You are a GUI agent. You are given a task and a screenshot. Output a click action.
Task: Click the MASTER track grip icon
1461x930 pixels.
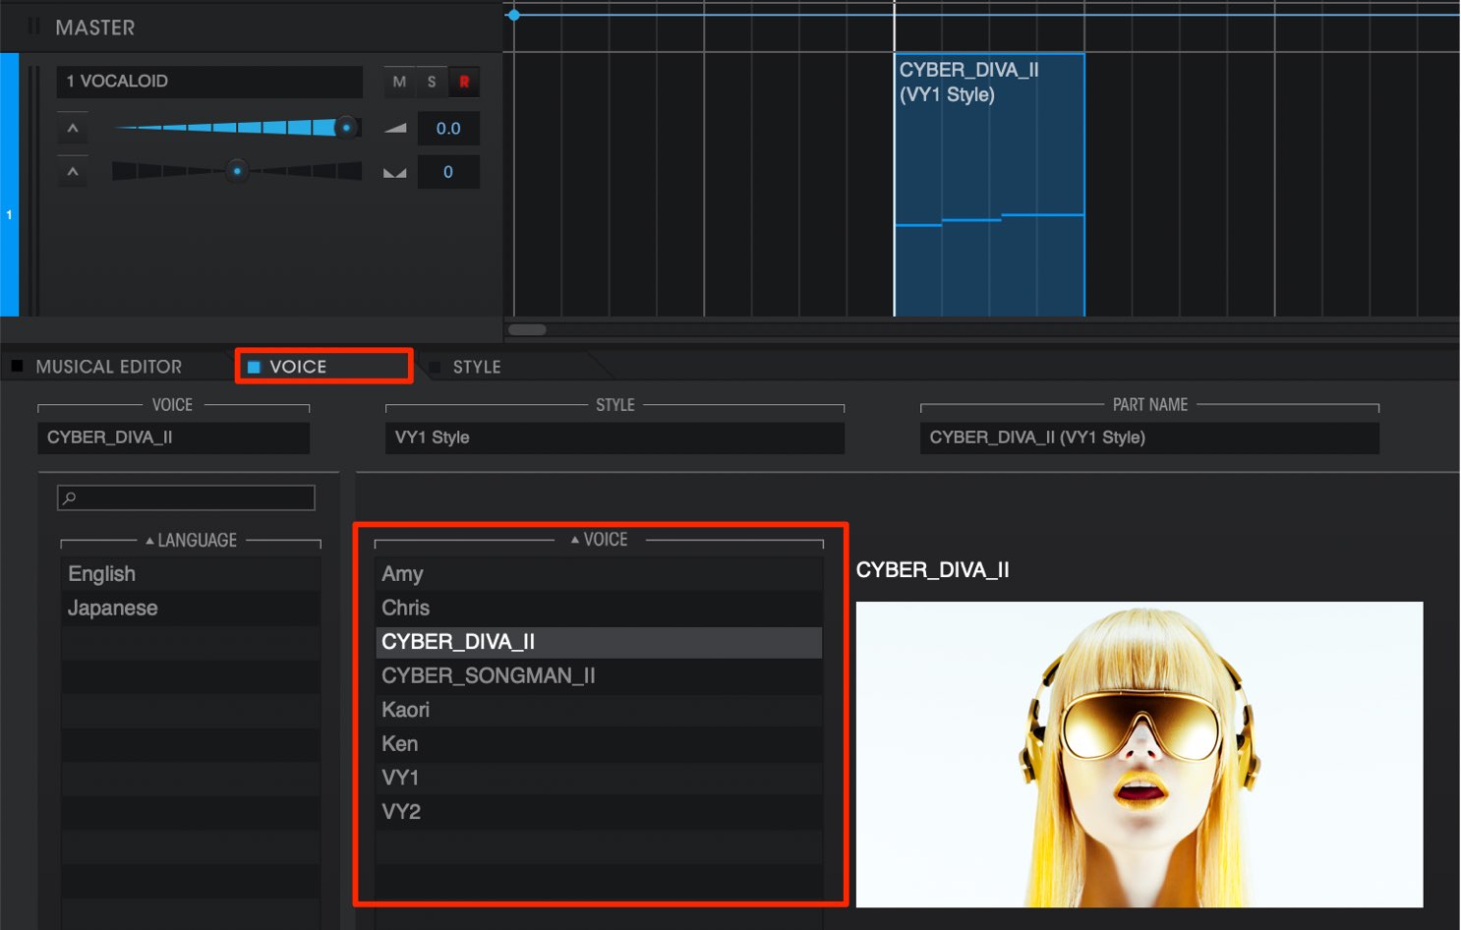[x=34, y=27]
